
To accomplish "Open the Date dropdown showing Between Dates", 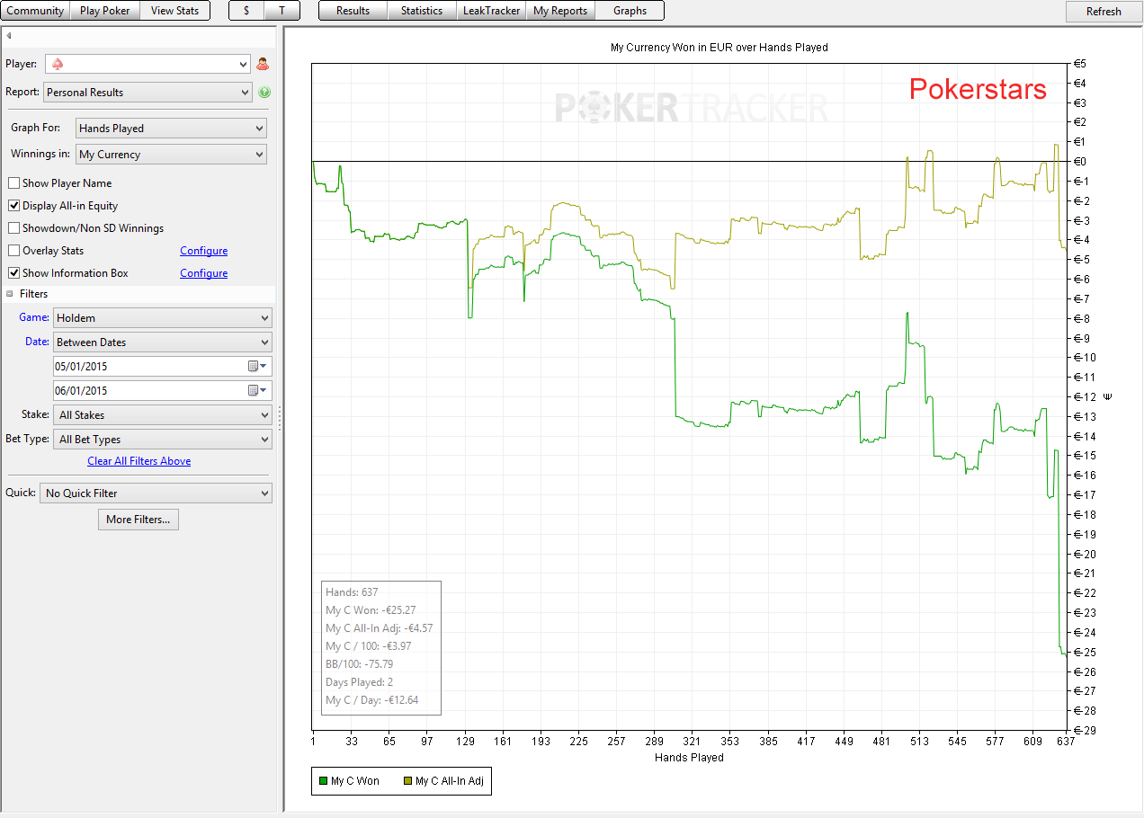I will pyautogui.click(x=162, y=342).
